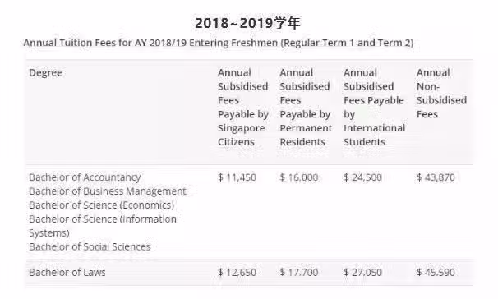Click International Students fees column header
498x299 pixels.
click(374, 108)
